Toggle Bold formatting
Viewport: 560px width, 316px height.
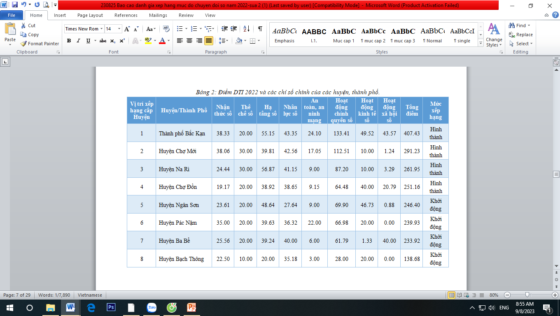(69, 41)
